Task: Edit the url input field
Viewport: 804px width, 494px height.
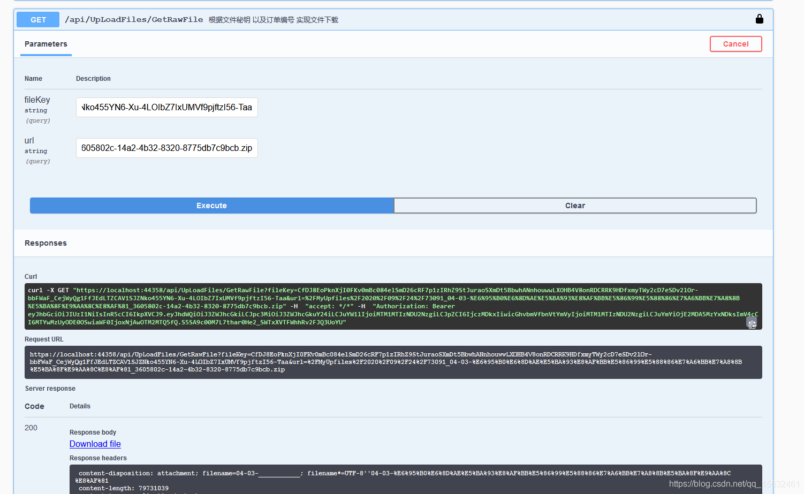Action: pos(167,148)
